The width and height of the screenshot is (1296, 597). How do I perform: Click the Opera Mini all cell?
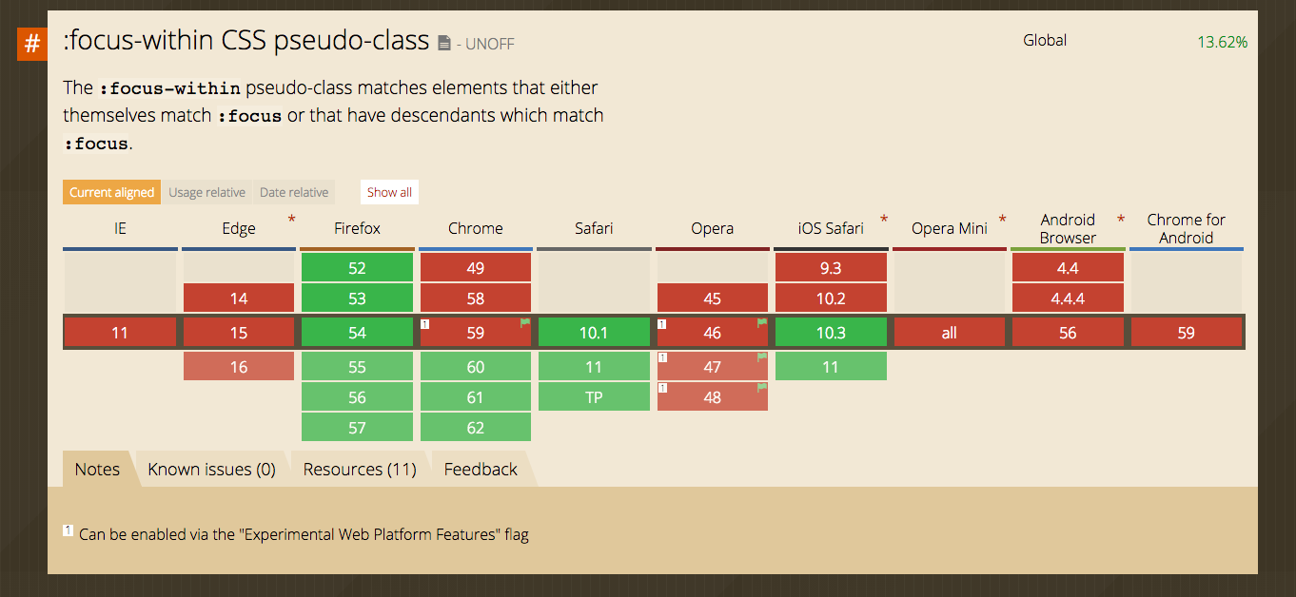pos(949,333)
